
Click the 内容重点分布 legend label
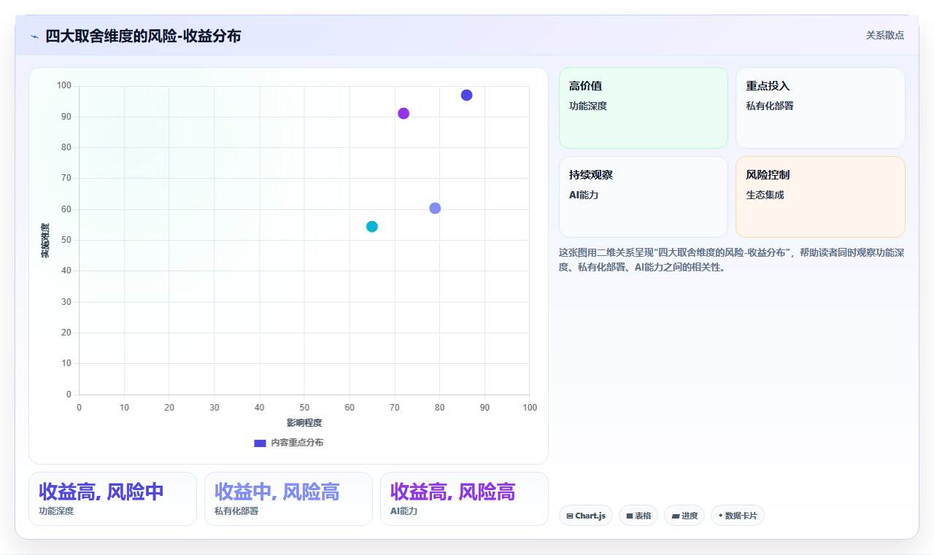coord(297,443)
